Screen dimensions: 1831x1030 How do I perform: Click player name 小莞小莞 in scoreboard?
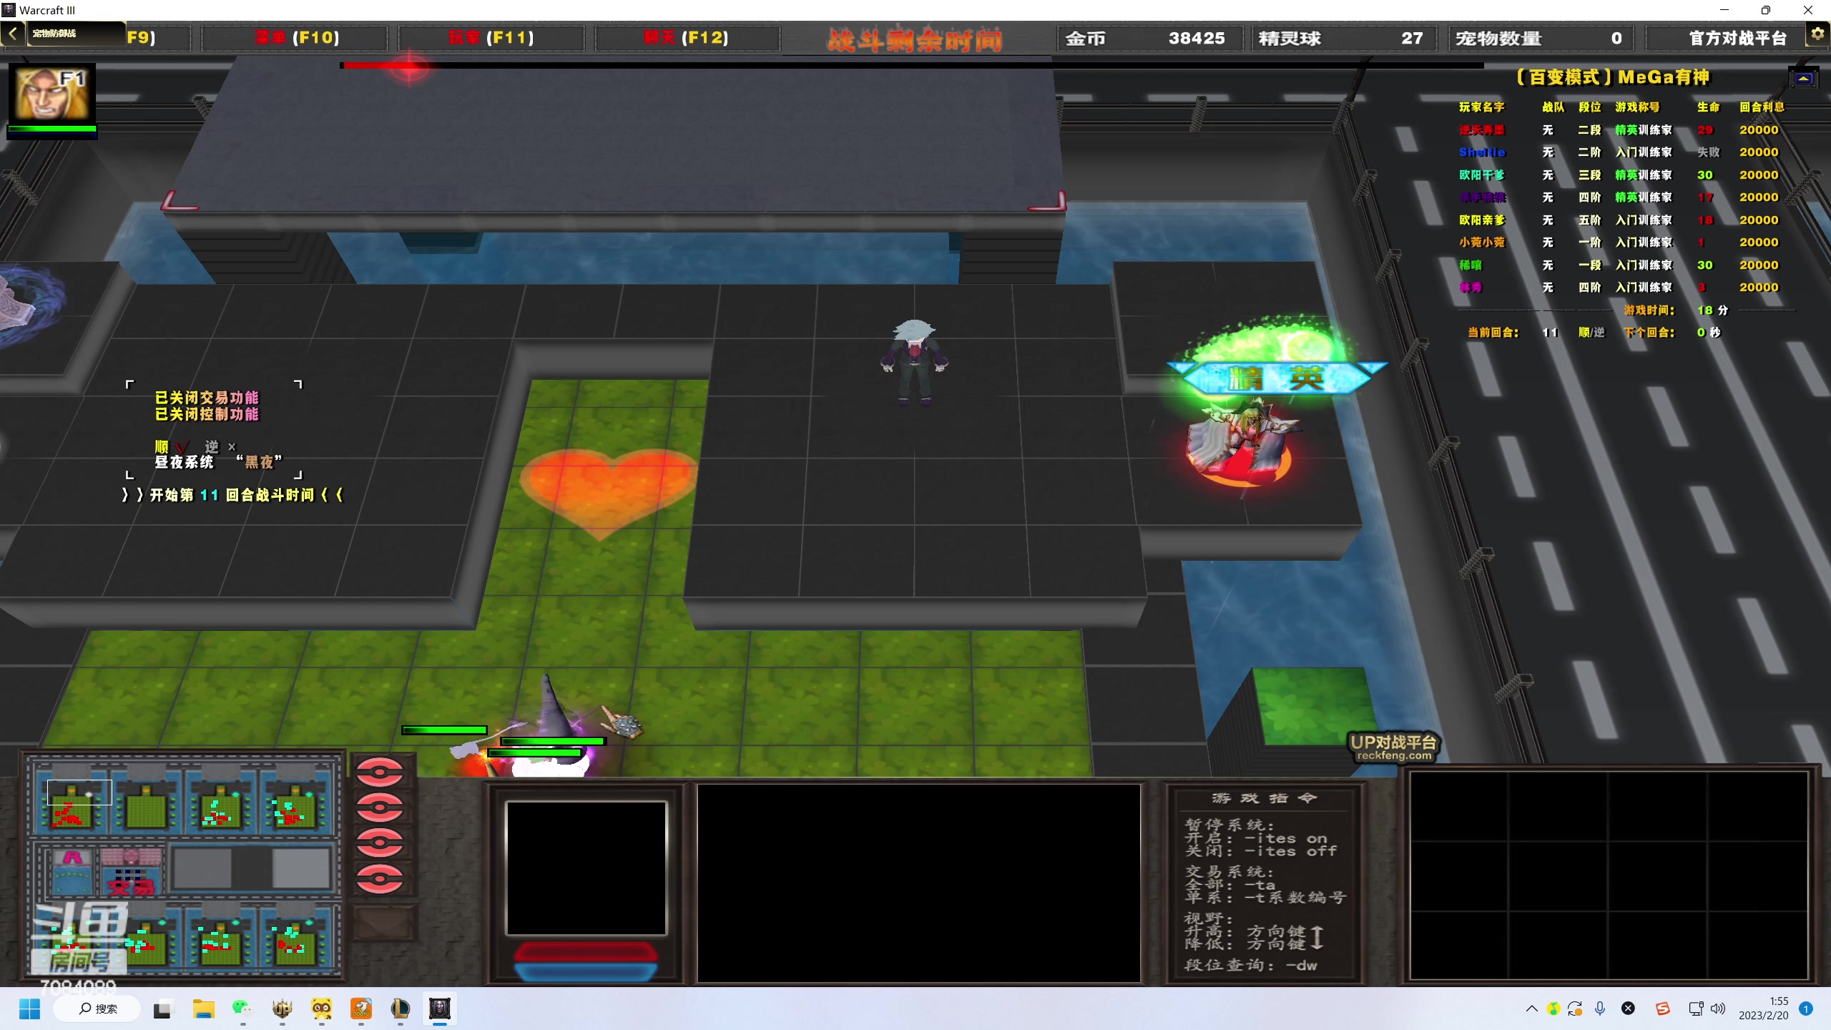(x=1482, y=242)
